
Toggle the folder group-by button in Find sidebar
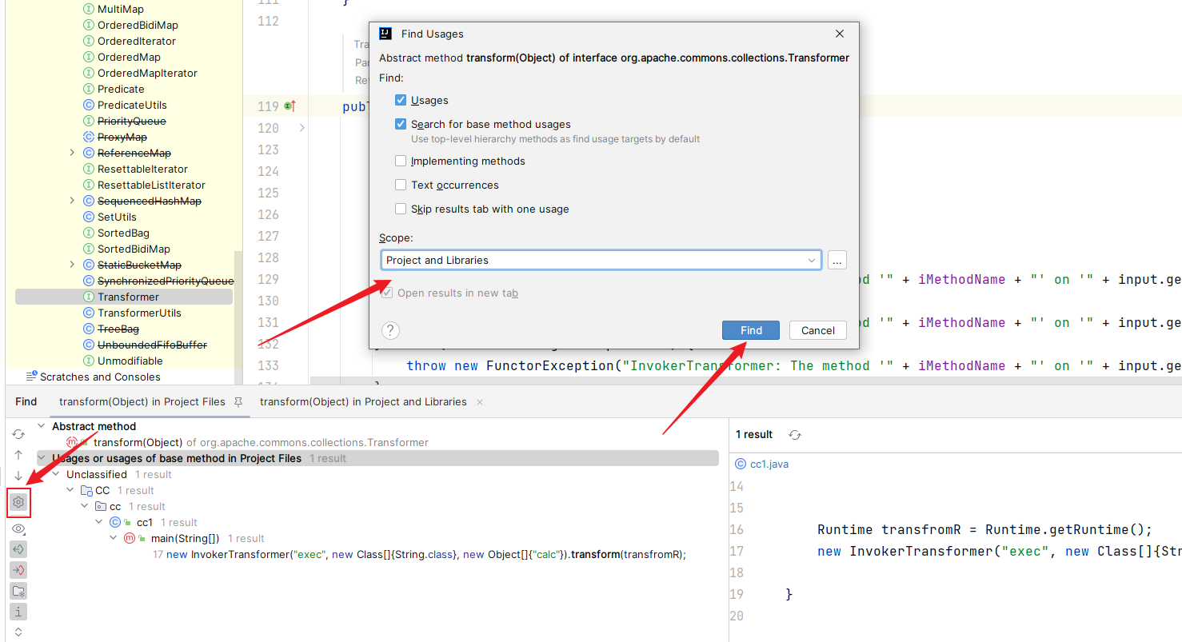pos(18,591)
